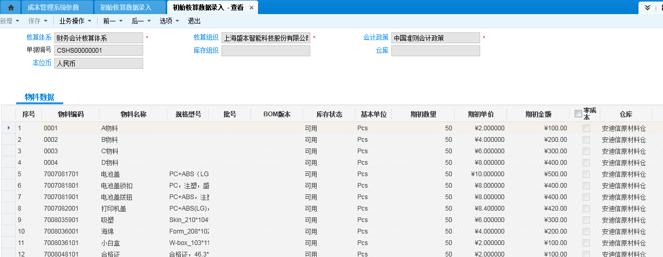Select the 海绵 material name cell

(108, 231)
